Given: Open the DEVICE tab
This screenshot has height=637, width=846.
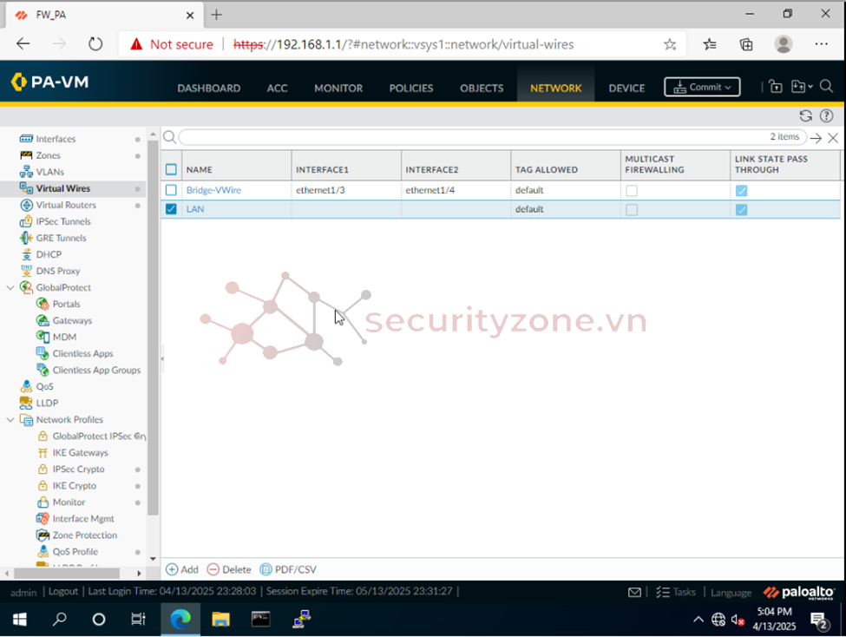Looking at the screenshot, I should click(626, 88).
